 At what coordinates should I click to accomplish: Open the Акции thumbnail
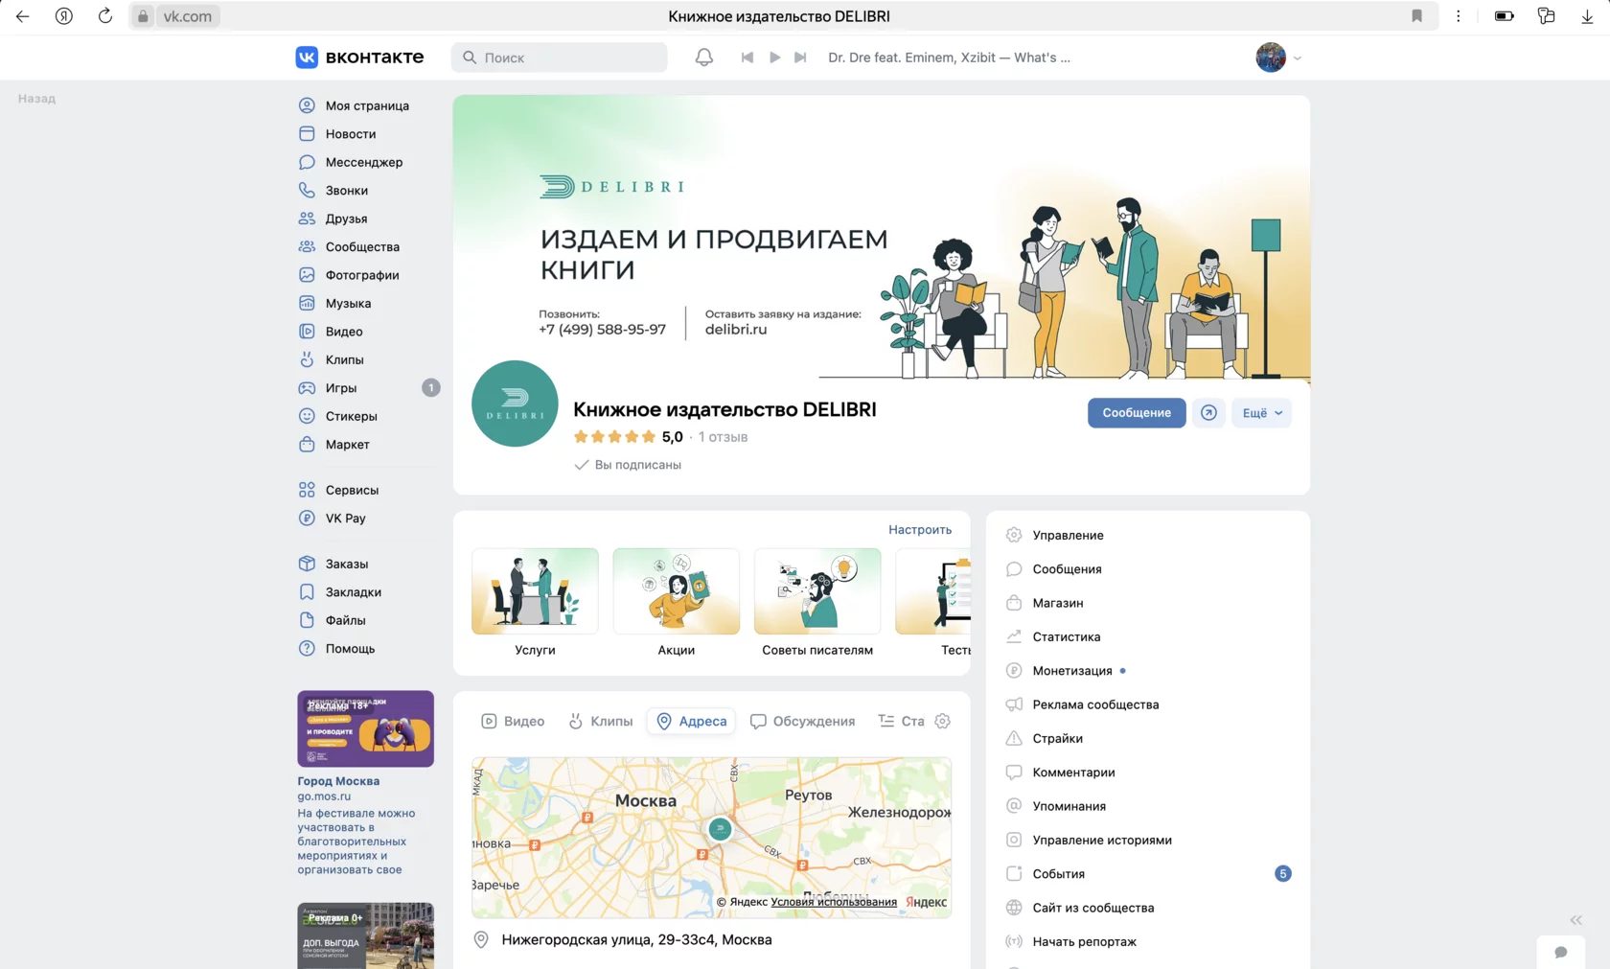(677, 591)
